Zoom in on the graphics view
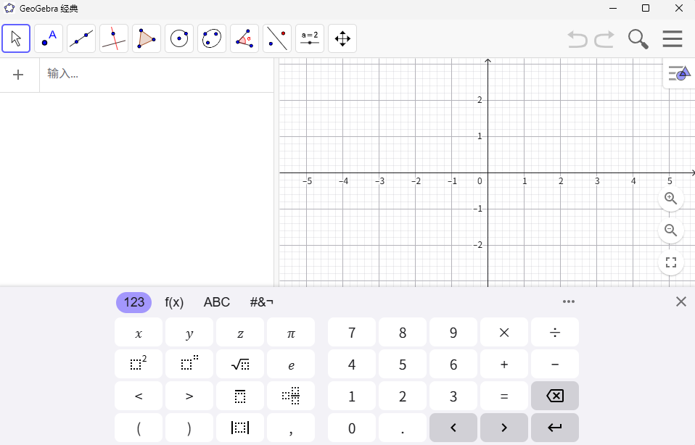This screenshot has width=695, height=445. (670, 198)
